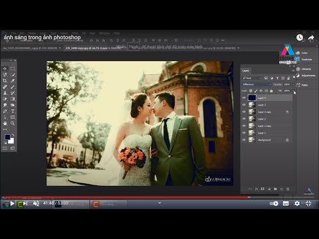Hide Layer 3 visibility
The width and height of the screenshot is (319, 239).
[244, 105]
